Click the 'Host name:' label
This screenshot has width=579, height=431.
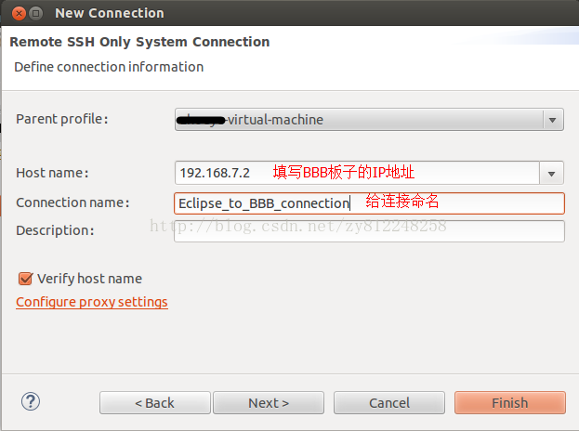[52, 173]
